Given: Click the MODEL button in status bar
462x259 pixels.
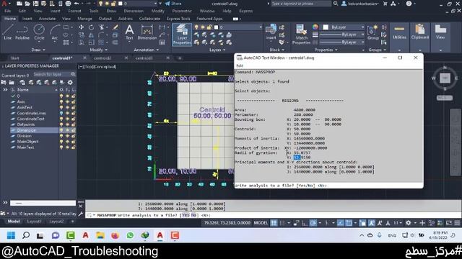Looking at the screenshot, I should pos(261,223).
